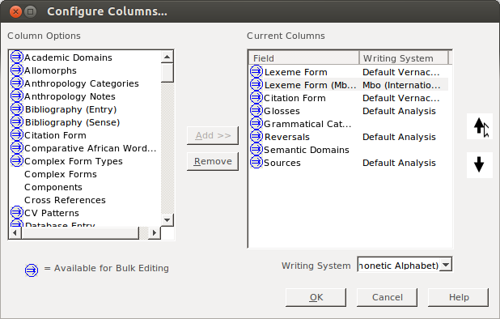
Task: Click bulk edit icon beside Comparative African Word
Action: pyautogui.click(x=16, y=147)
